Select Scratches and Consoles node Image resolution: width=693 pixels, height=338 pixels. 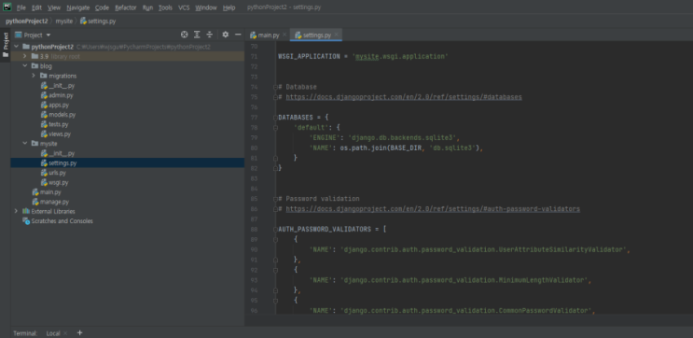click(x=58, y=221)
